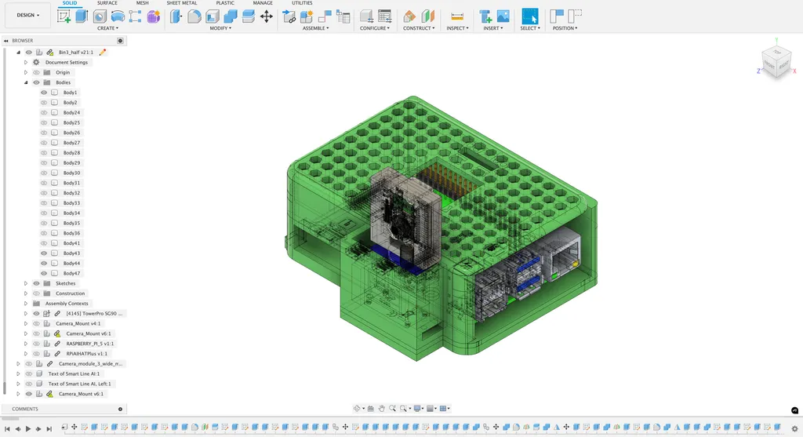
Task: Toggle visibility of the Sketches folder
Action: click(36, 283)
